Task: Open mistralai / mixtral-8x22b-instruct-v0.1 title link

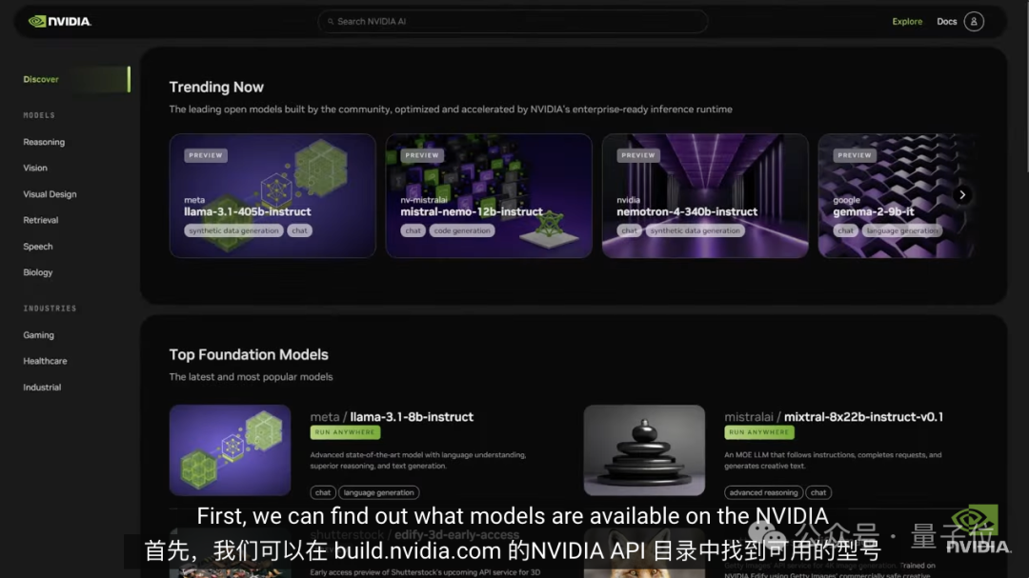Action: click(834, 417)
